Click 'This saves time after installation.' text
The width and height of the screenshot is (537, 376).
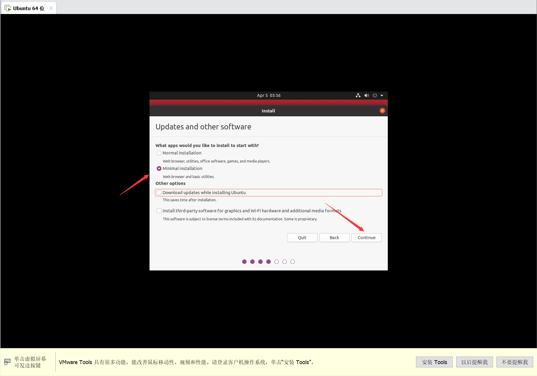[189, 200]
